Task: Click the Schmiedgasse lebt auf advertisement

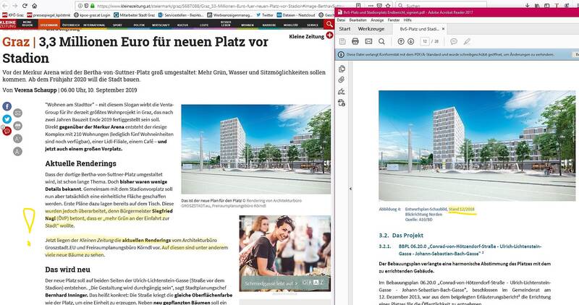Action: 285,254
